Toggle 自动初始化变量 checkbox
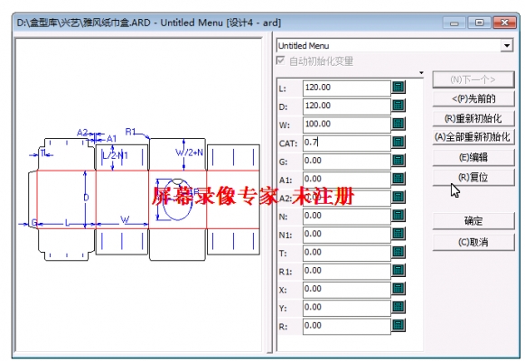This screenshot has height=361, width=525. tap(281, 60)
